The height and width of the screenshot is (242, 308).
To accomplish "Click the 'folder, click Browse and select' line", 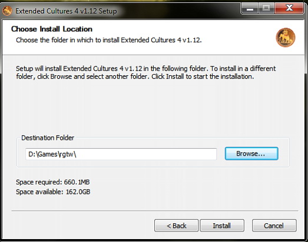I will point(135,76).
